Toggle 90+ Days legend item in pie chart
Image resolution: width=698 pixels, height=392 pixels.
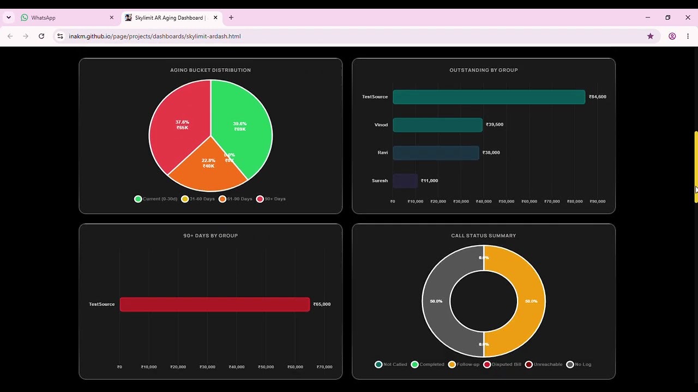tap(271, 199)
